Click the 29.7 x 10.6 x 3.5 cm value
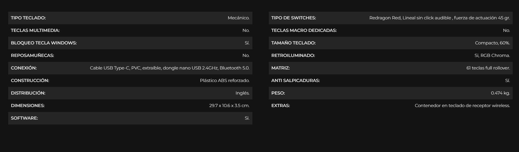 [229, 106]
